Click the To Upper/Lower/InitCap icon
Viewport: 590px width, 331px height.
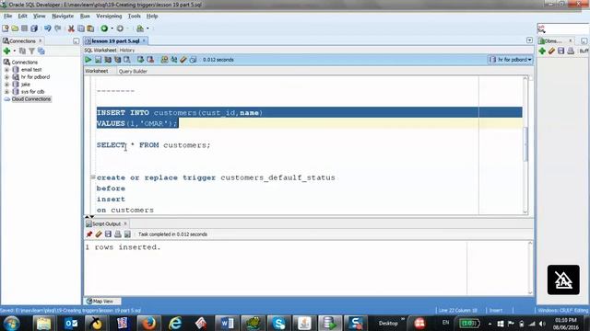coord(174,60)
